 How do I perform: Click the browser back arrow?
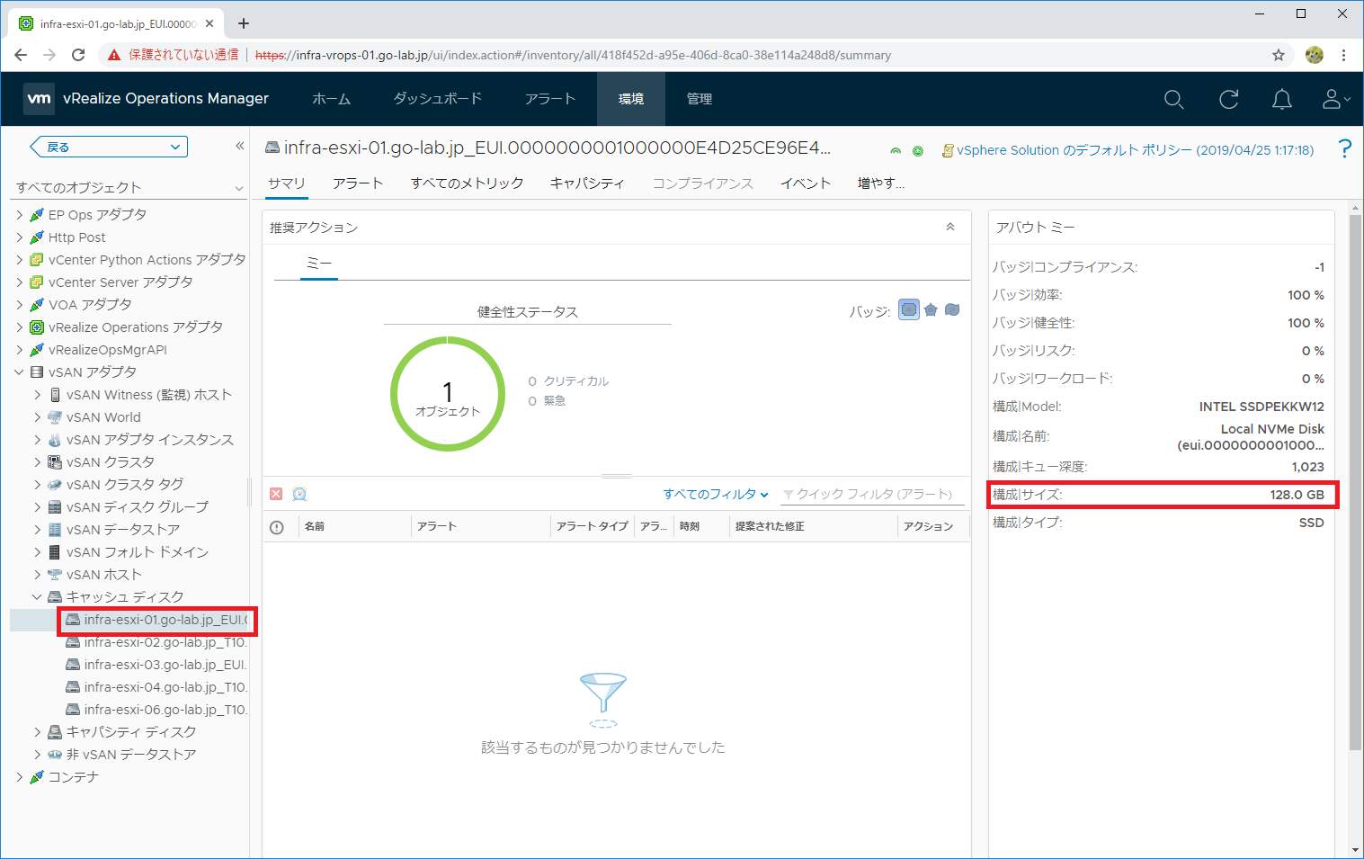pos(21,55)
